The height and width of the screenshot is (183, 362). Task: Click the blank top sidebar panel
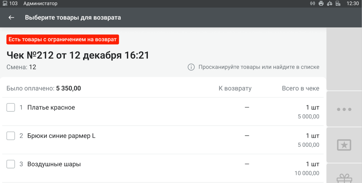[344, 59]
